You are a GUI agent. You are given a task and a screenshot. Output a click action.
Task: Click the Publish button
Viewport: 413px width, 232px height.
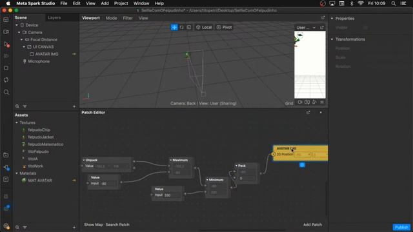tap(401, 227)
